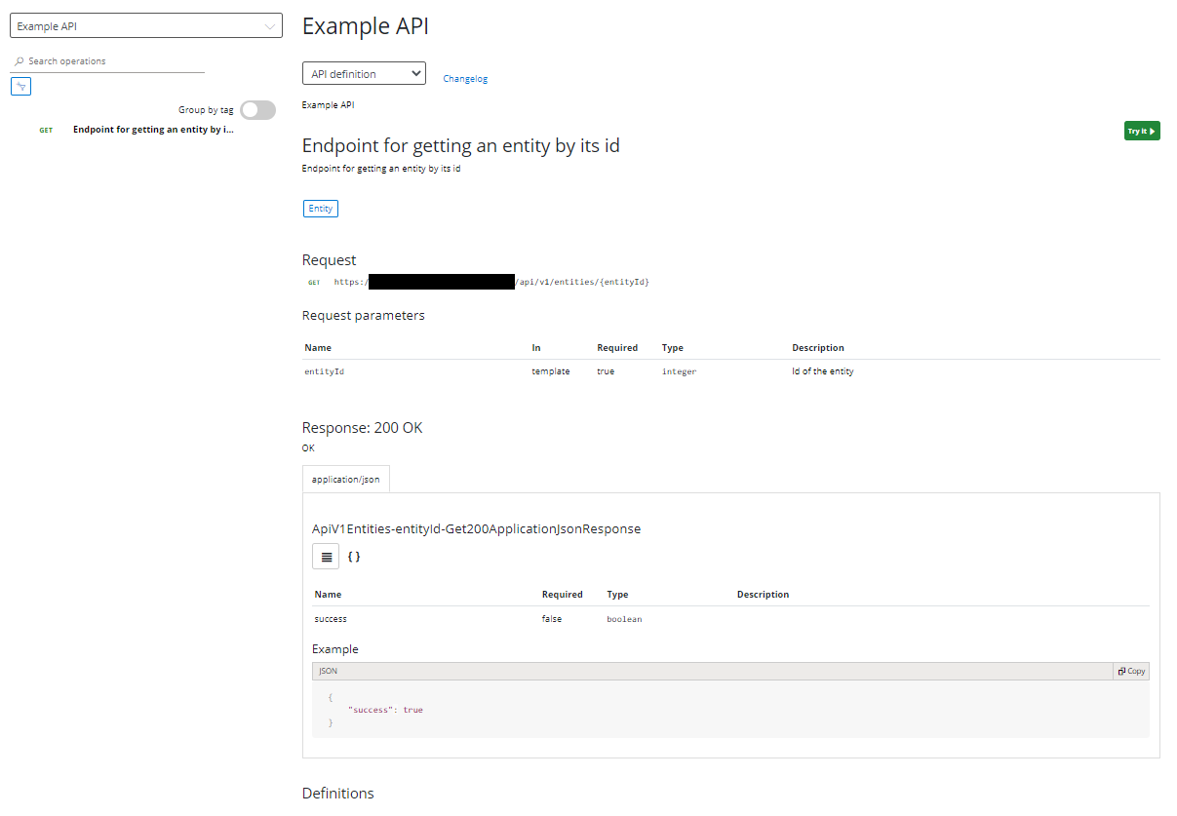
Task: Switch to the application/json tab
Action: [345, 479]
